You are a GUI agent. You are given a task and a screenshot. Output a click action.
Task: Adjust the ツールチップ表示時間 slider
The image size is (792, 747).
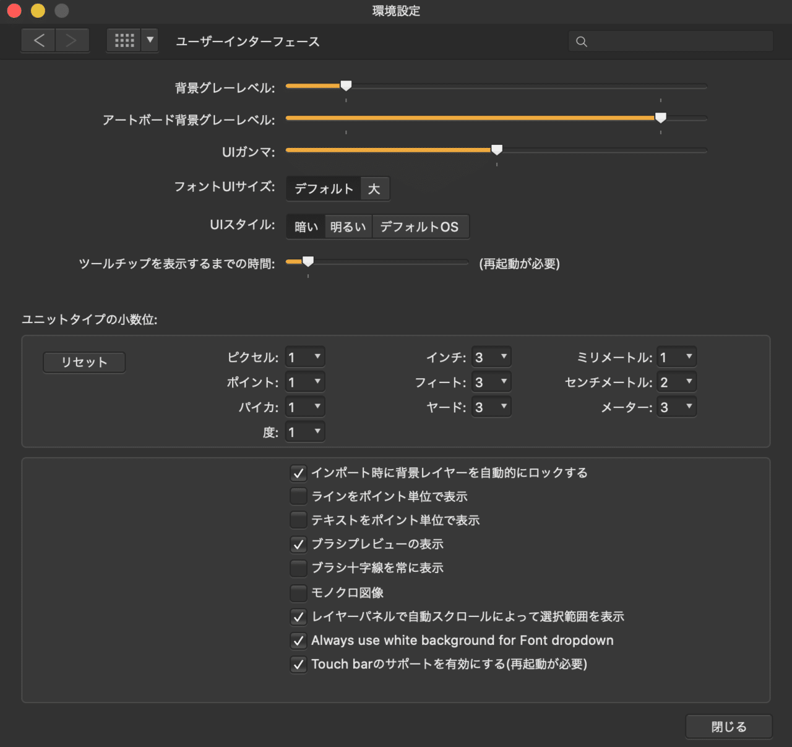point(308,262)
